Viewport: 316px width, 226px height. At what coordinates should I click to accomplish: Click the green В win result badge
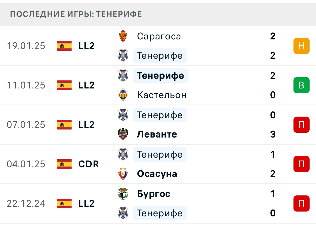point(301,85)
